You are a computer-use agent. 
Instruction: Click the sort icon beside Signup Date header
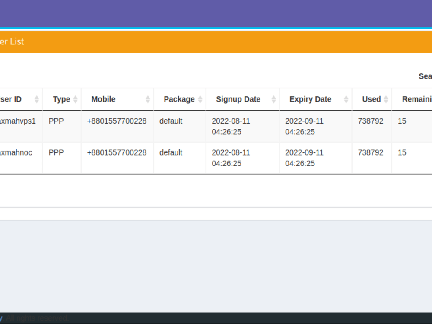click(273, 99)
